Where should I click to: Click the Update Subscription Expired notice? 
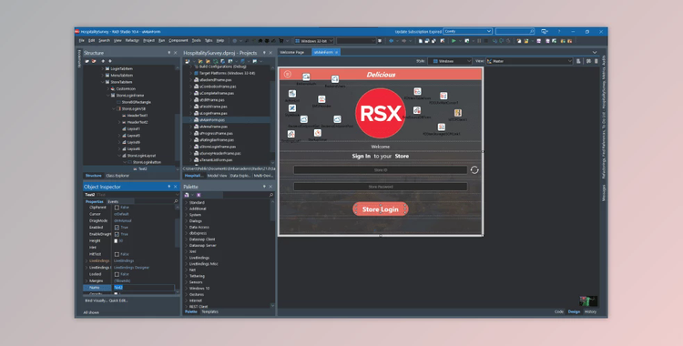(418, 31)
